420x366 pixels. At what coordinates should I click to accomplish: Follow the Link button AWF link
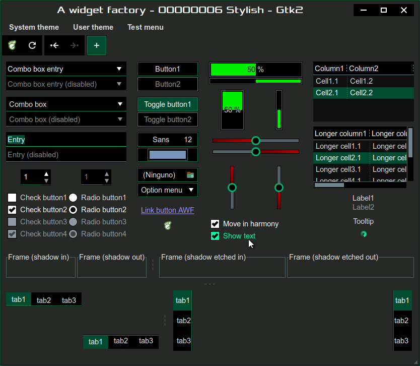click(168, 210)
